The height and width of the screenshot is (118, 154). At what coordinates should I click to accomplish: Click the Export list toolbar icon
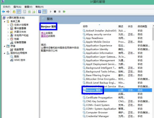coord(34,12)
